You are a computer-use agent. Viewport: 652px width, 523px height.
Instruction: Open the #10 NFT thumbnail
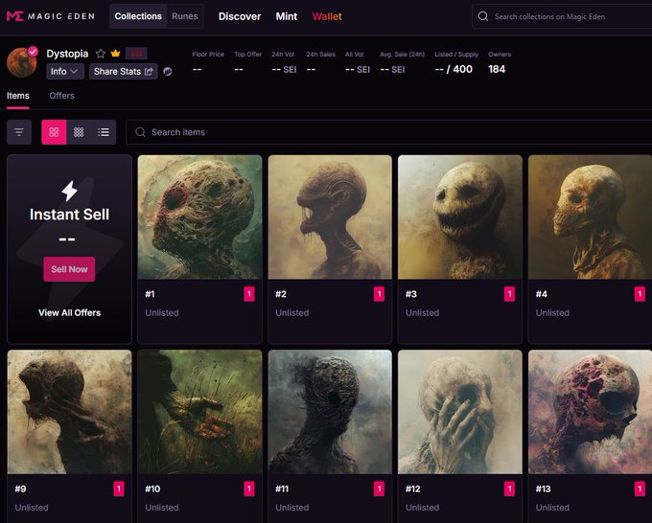point(200,412)
